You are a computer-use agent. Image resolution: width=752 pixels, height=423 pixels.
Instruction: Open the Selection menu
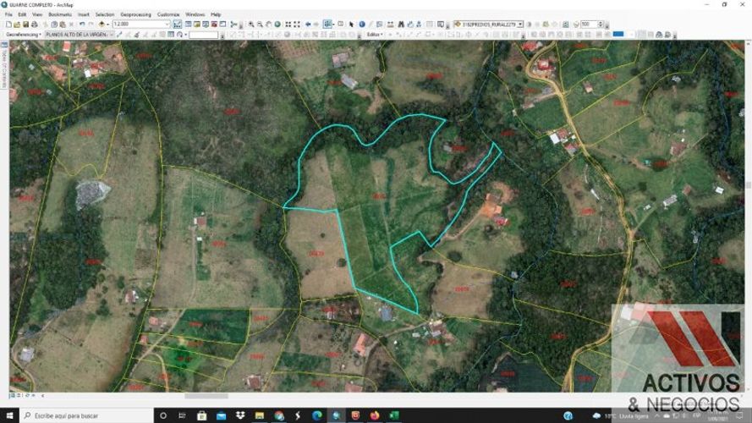point(105,14)
